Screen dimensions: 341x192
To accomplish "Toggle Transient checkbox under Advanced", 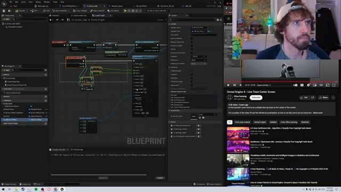I will pos(192,75).
